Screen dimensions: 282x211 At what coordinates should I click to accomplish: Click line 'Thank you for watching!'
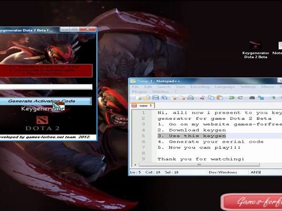pos(201,159)
